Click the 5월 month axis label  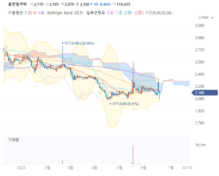(119, 167)
